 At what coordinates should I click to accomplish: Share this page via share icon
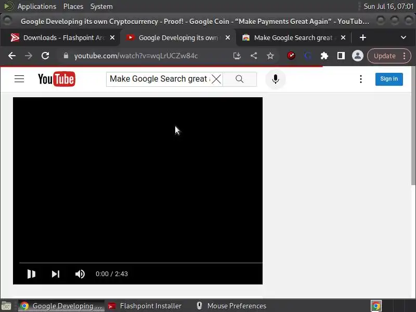coord(254,56)
